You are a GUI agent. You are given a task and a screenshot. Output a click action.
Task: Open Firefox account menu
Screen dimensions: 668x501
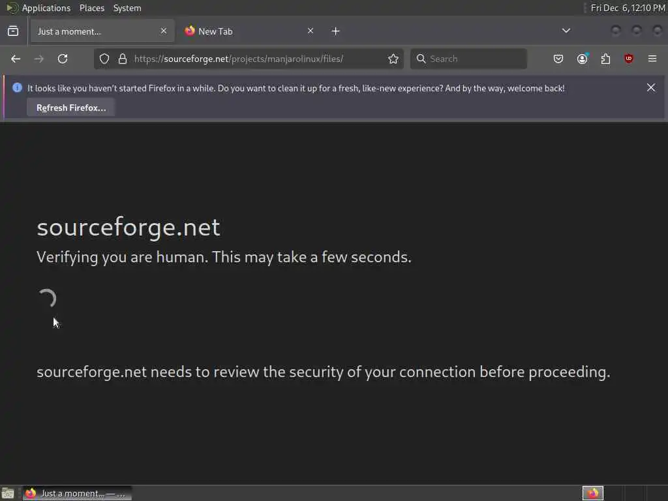pyautogui.click(x=583, y=59)
